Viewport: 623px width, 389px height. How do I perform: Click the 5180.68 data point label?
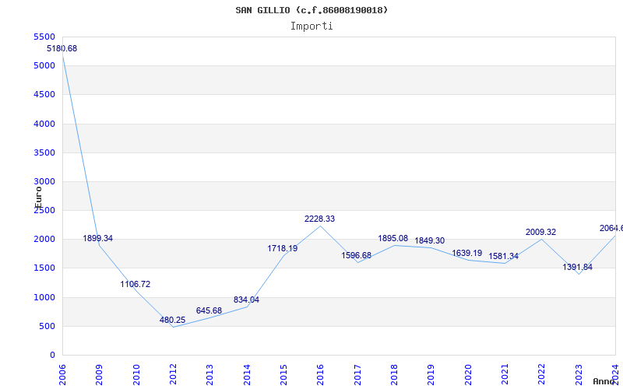pyautogui.click(x=62, y=48)
